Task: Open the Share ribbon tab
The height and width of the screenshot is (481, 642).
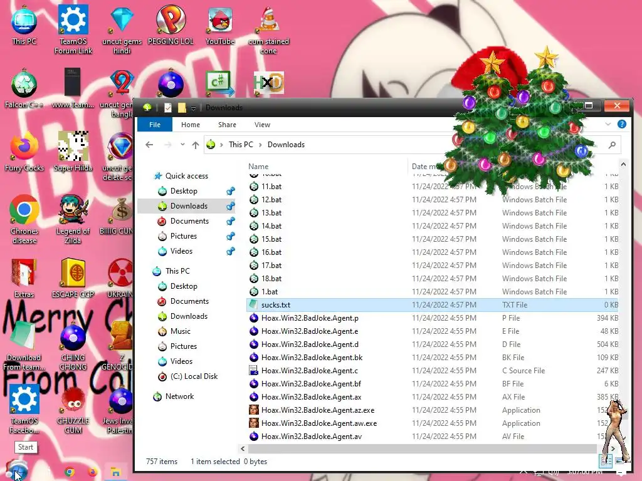Action: pos(227,125)
